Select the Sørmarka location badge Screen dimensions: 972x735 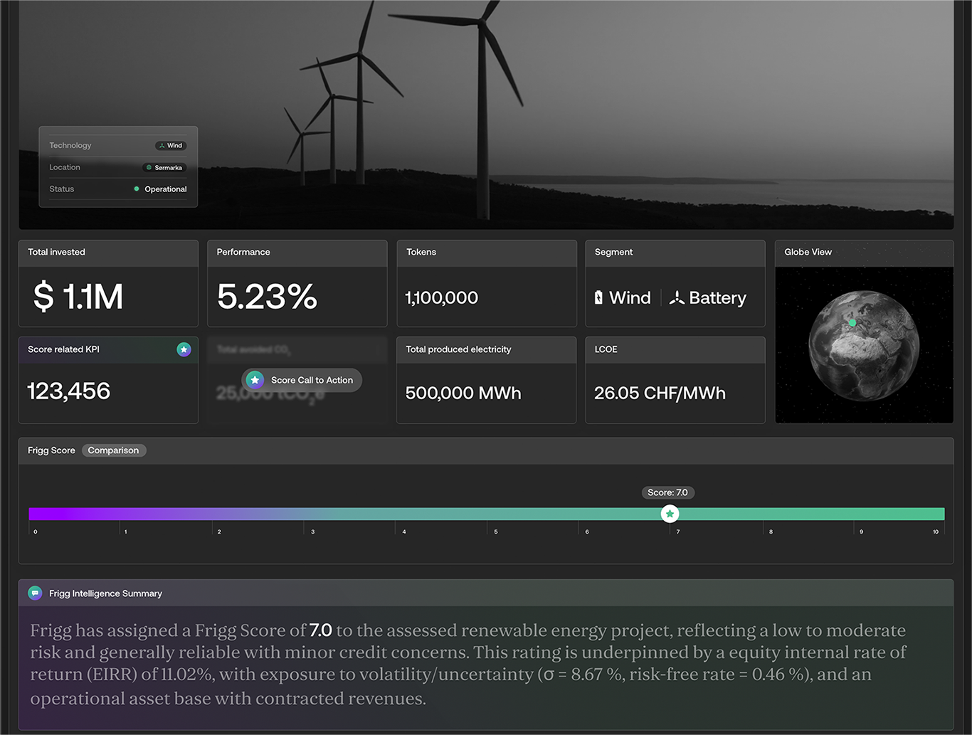click(x=164, y=168)
